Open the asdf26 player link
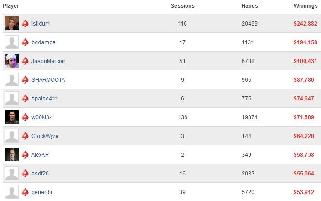 point(40,174)
